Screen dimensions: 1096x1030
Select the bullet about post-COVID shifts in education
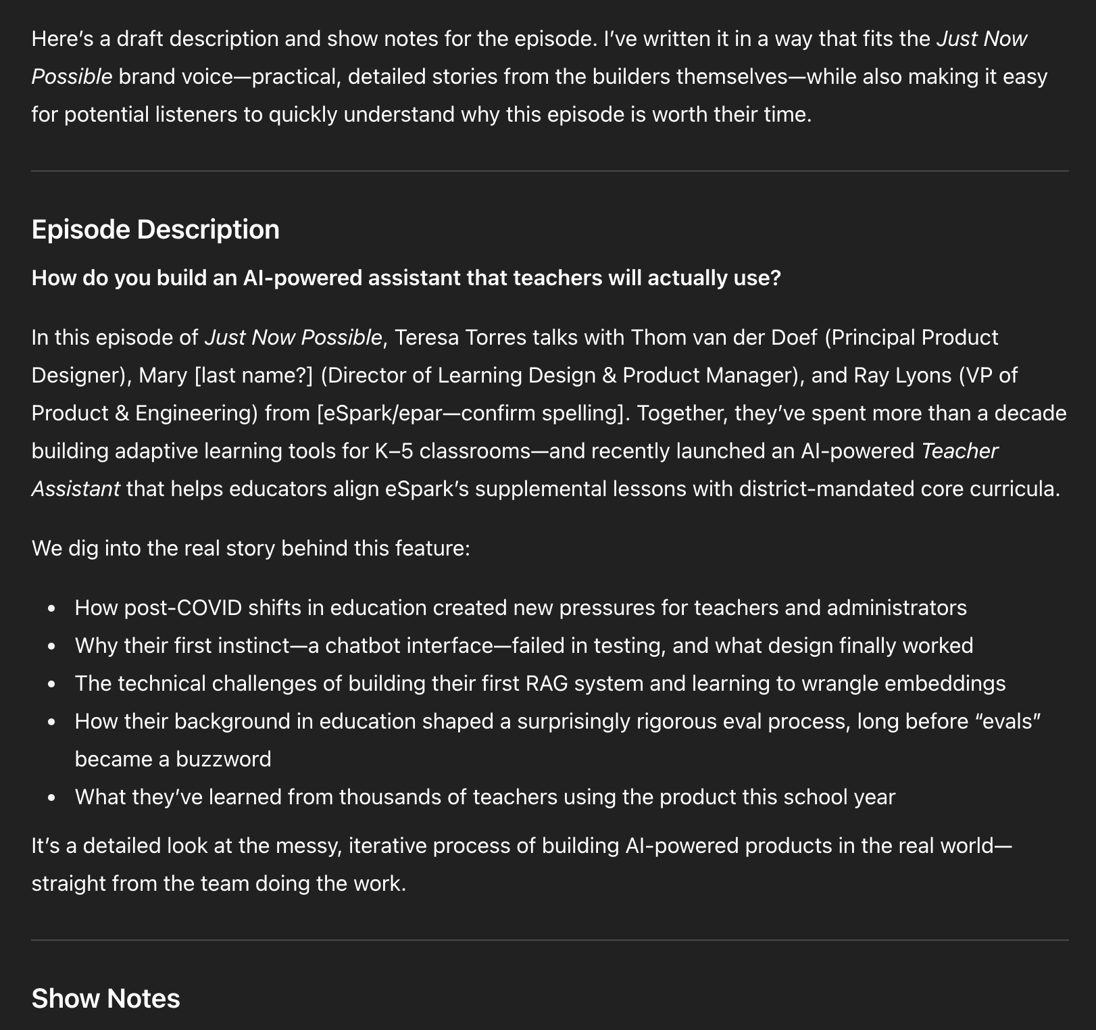520,608
